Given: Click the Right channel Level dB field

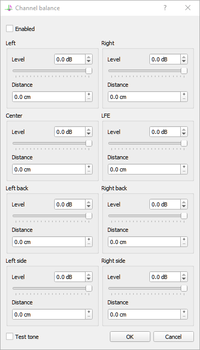Looking at the screenshot, I should 165,59.
